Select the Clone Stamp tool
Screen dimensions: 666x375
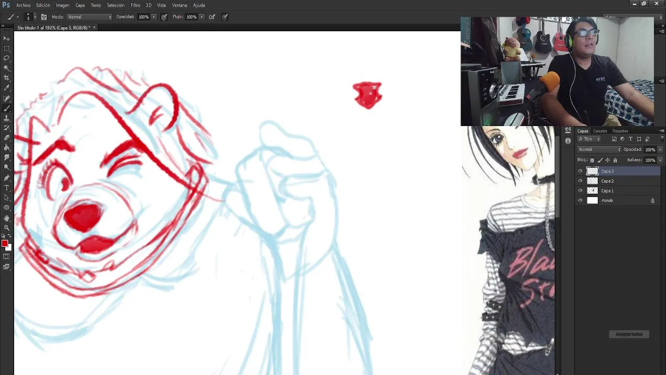(7, 118)
